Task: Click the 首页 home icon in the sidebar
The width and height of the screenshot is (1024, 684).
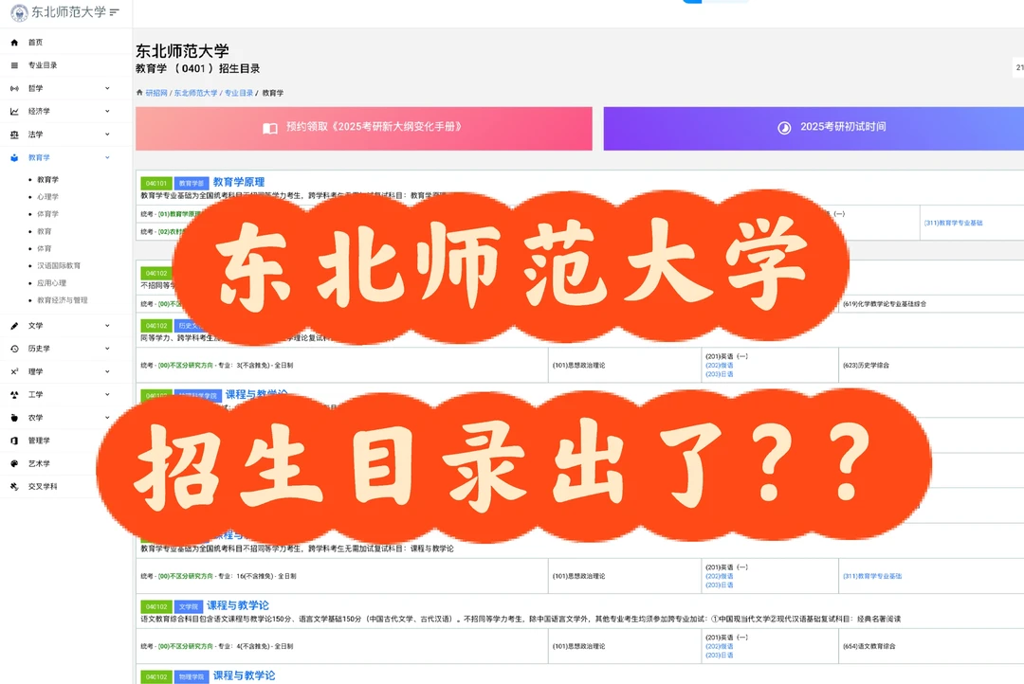Action: [x=13, y=42]
